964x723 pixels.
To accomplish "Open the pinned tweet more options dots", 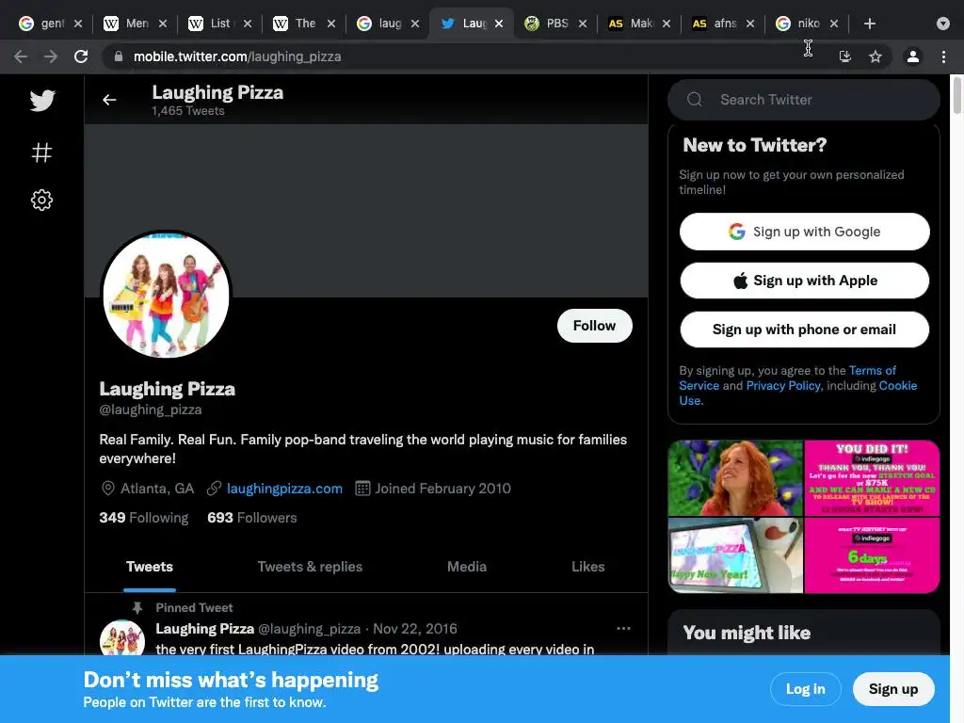I will click(623, 628).
